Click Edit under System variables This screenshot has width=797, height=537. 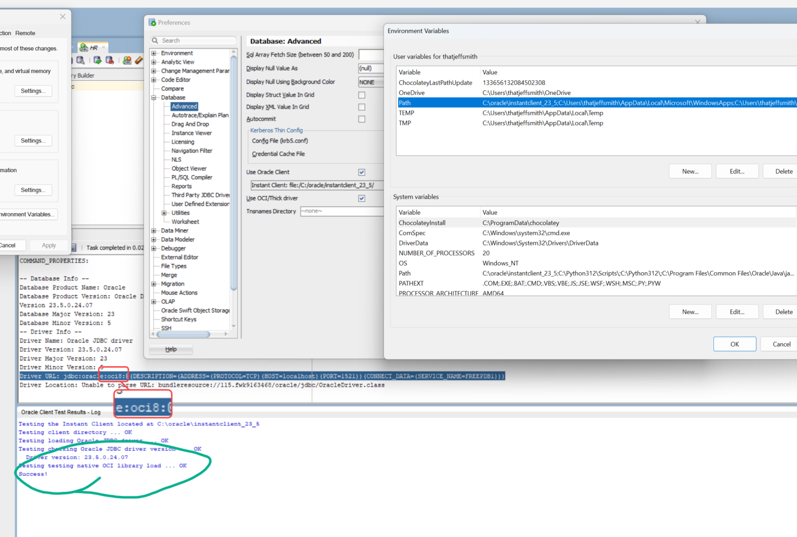pos(737,312)
